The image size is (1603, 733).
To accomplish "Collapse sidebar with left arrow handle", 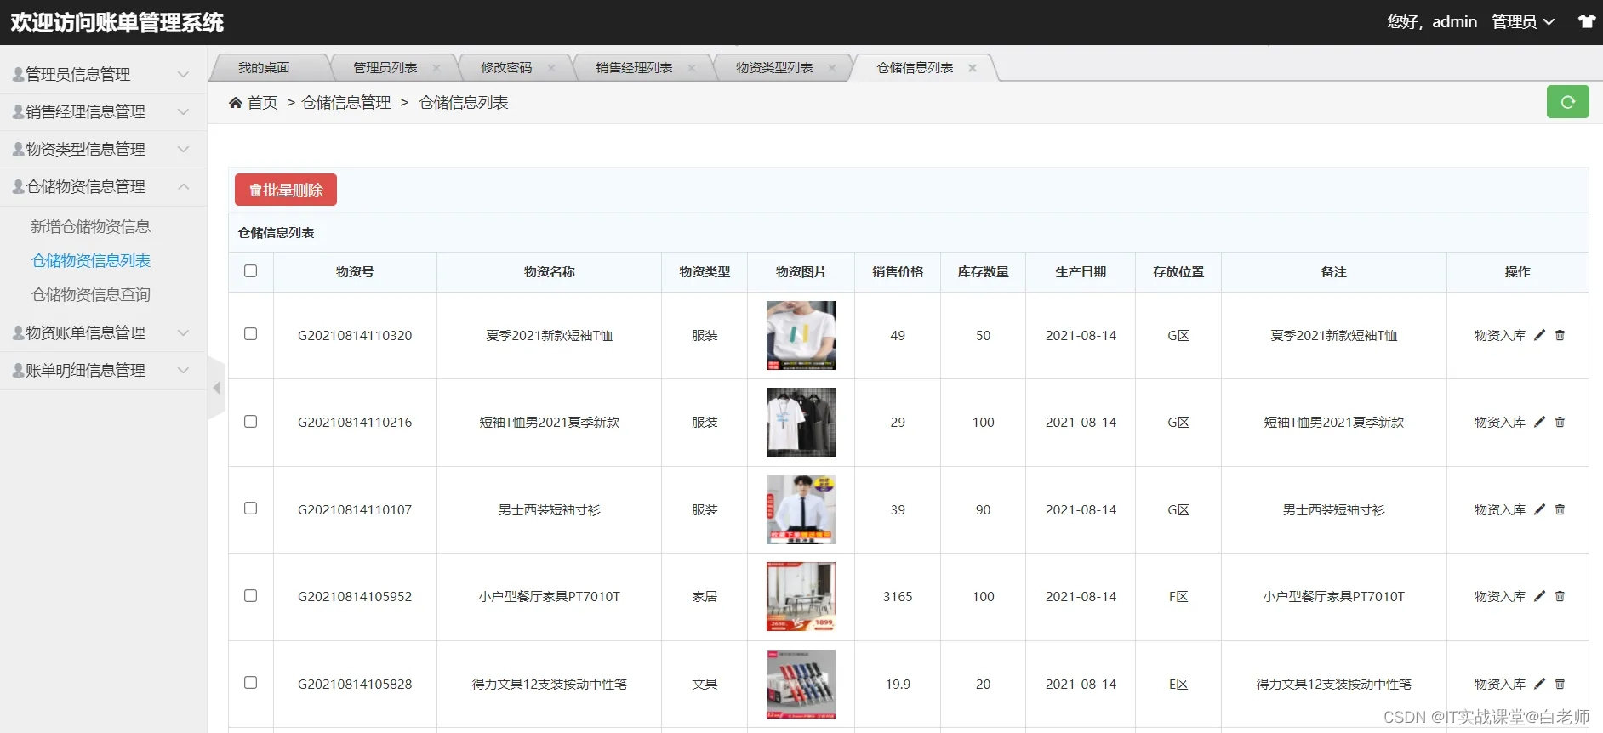I will 217,388.
